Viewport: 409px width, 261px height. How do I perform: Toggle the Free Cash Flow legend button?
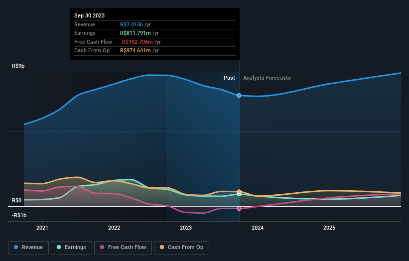[x=123, y=248]
